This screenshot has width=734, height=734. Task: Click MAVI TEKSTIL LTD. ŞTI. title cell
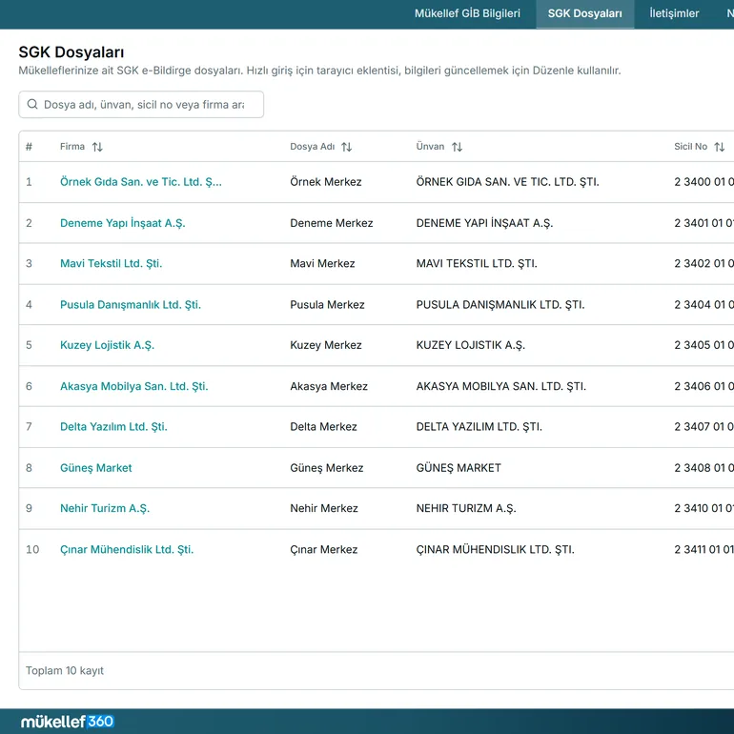tap(477, 263)
